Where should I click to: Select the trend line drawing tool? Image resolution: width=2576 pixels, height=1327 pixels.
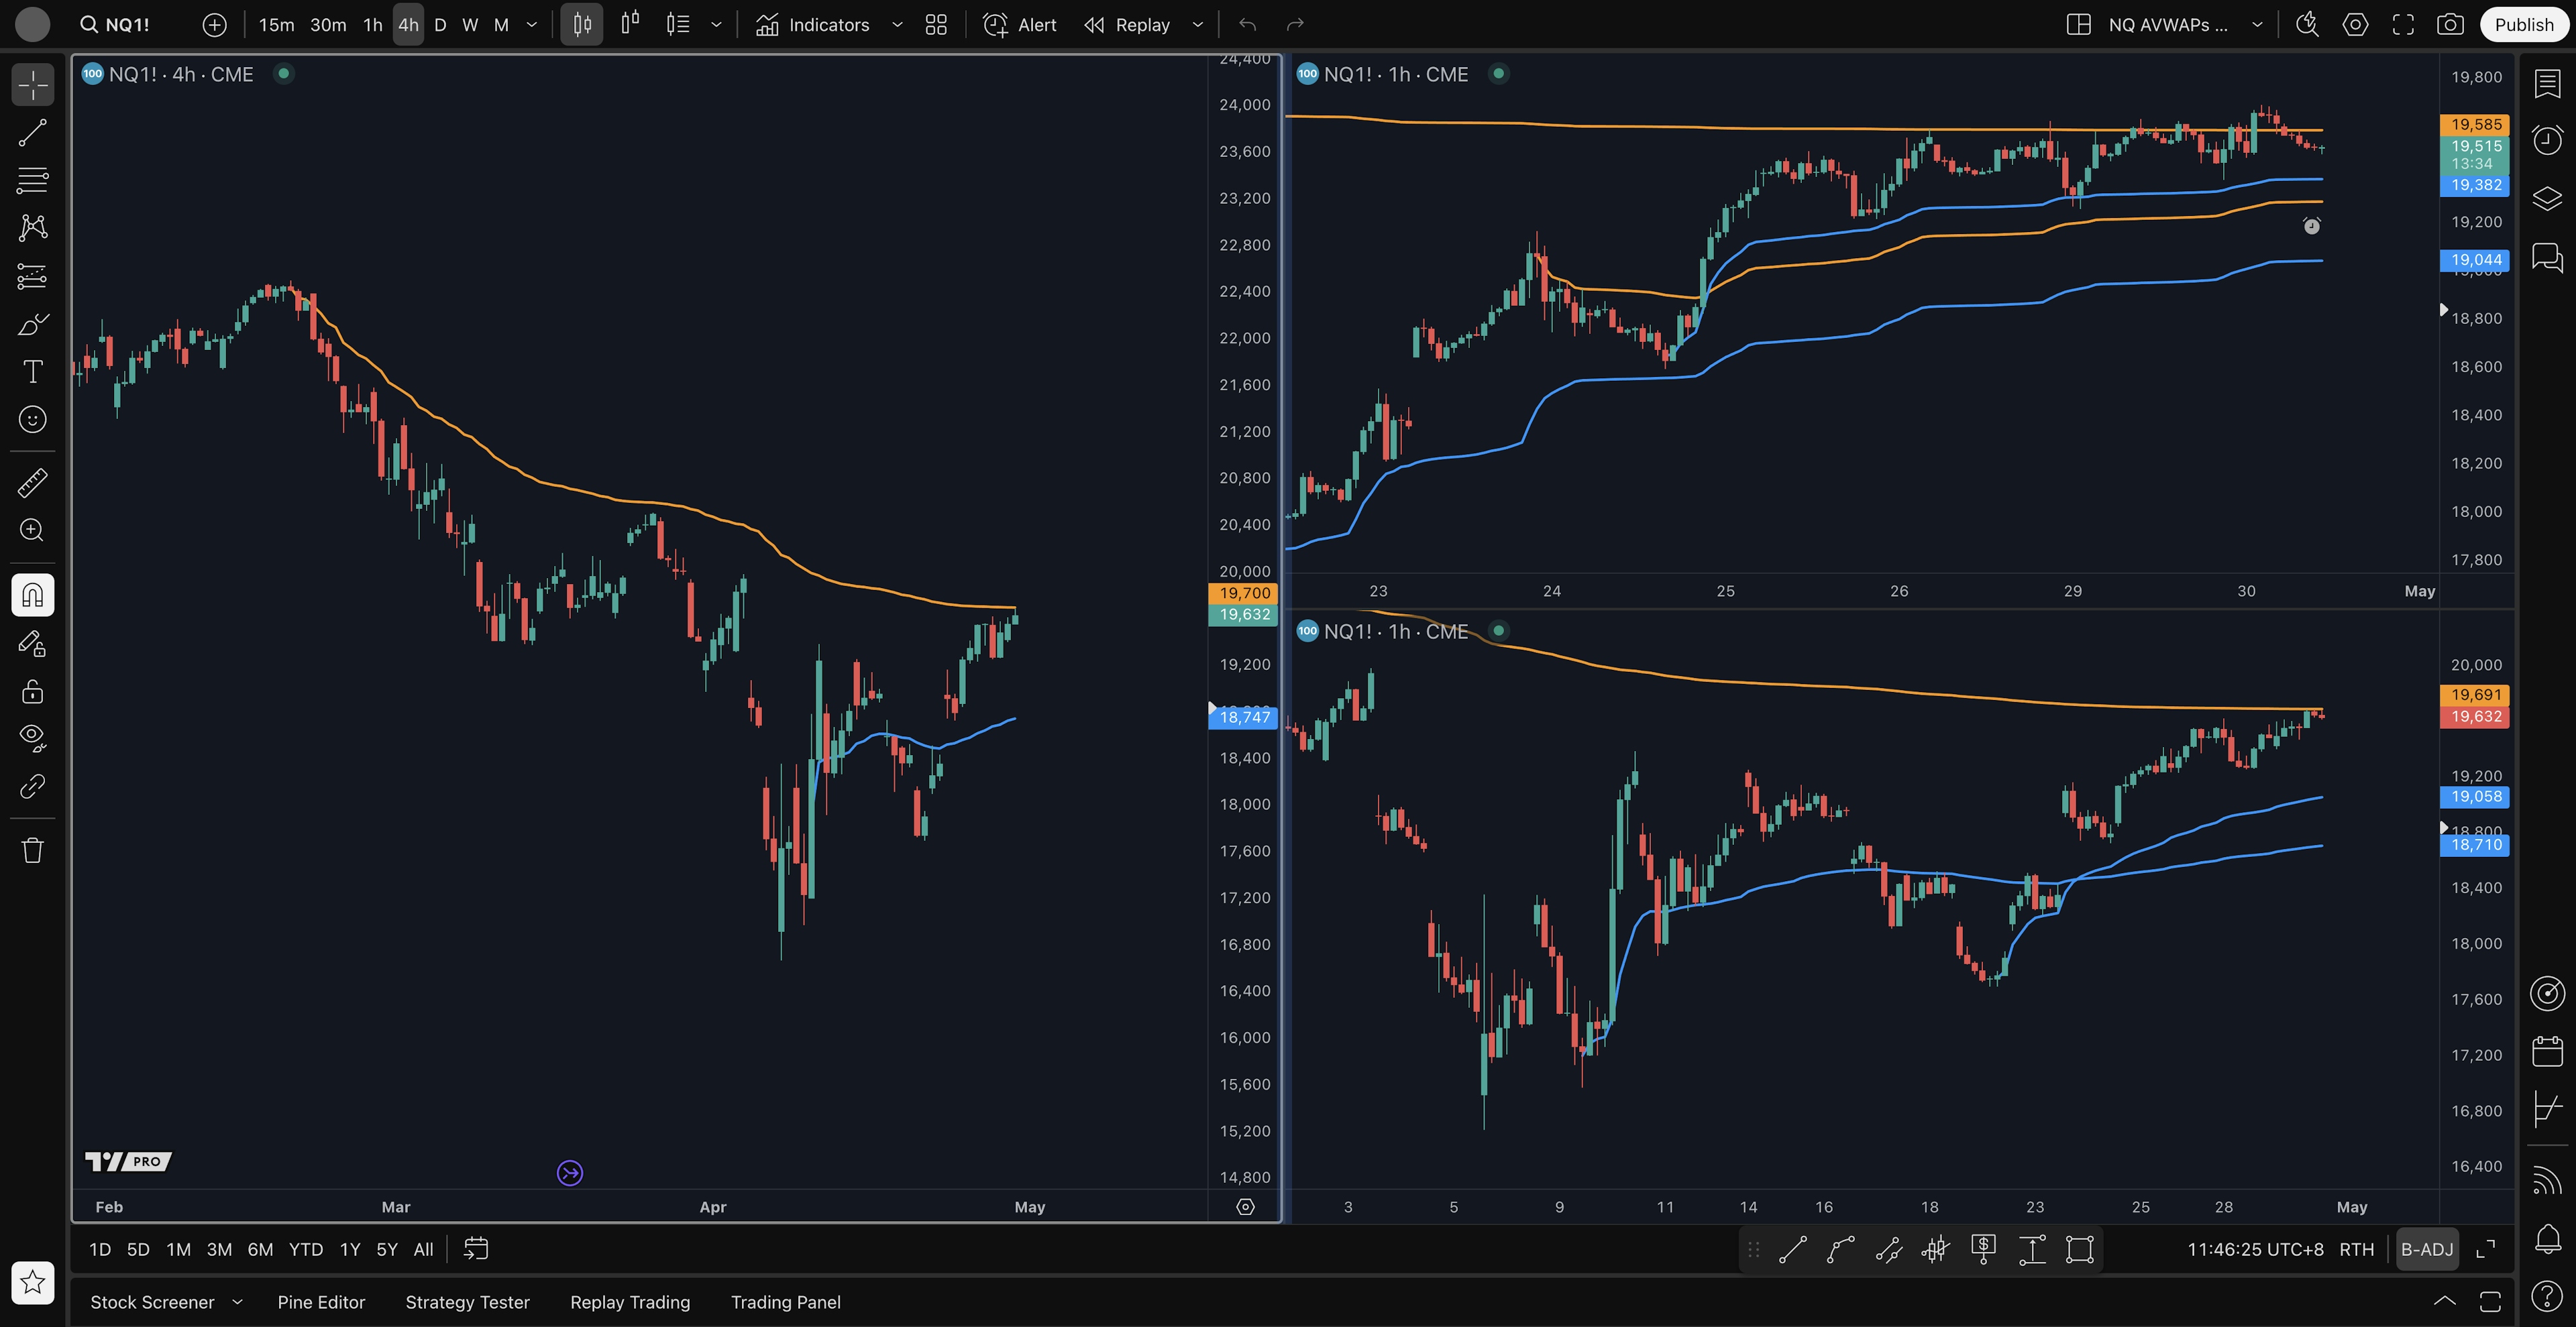pos(32,133)
